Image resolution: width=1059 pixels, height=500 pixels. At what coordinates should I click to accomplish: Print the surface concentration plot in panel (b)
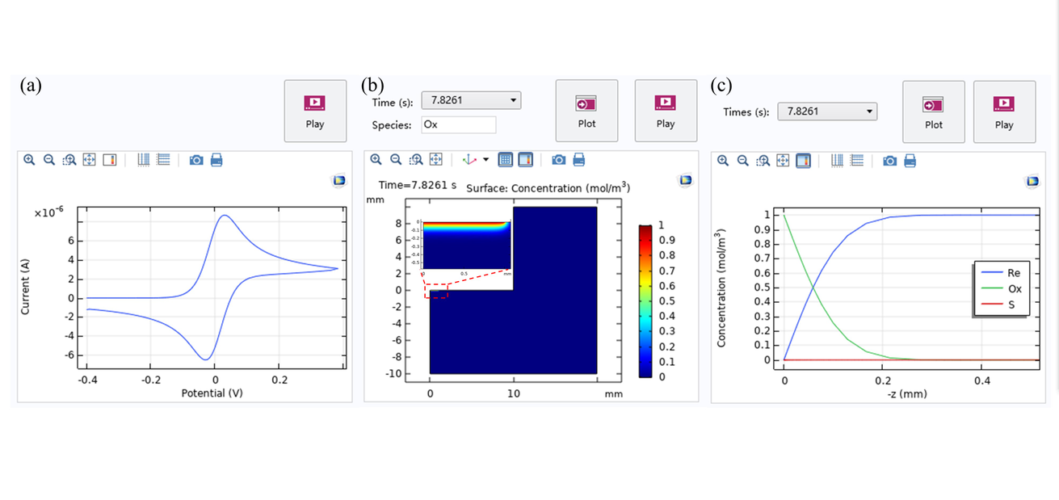(x=579, y=160)
